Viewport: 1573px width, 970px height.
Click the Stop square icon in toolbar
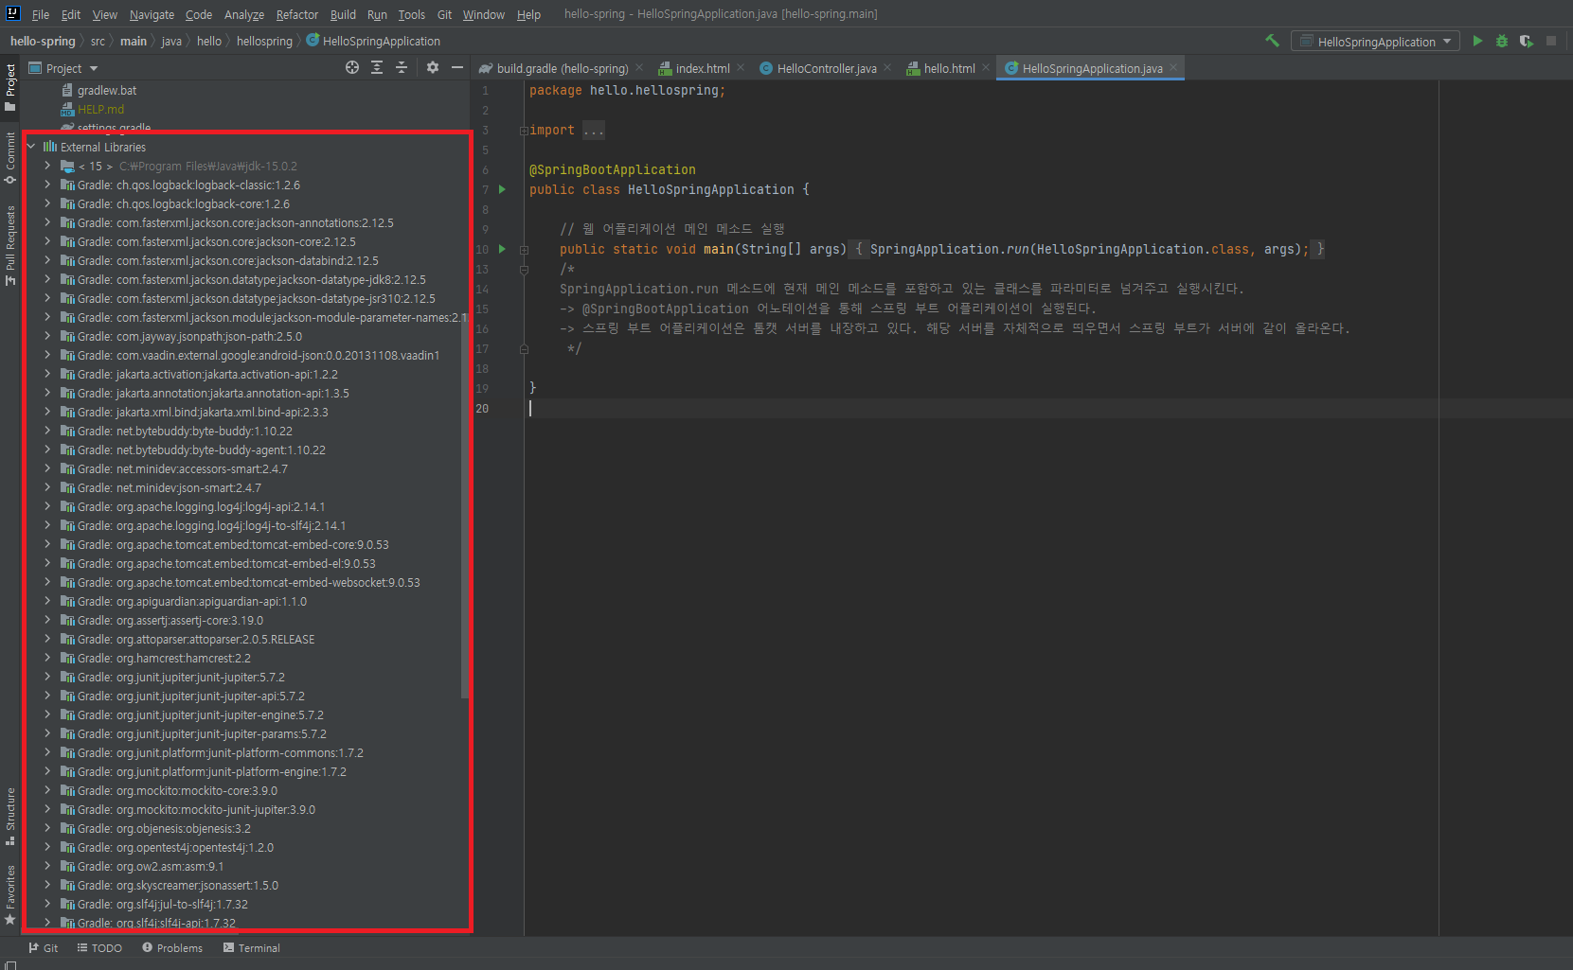[x=1551, y=41]
